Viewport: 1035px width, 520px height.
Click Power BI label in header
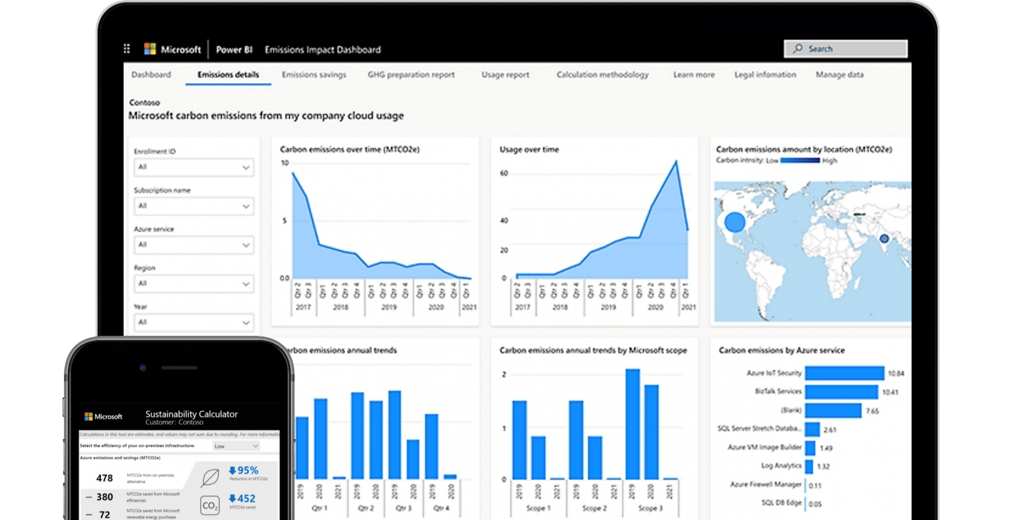(x=234, y=49)
